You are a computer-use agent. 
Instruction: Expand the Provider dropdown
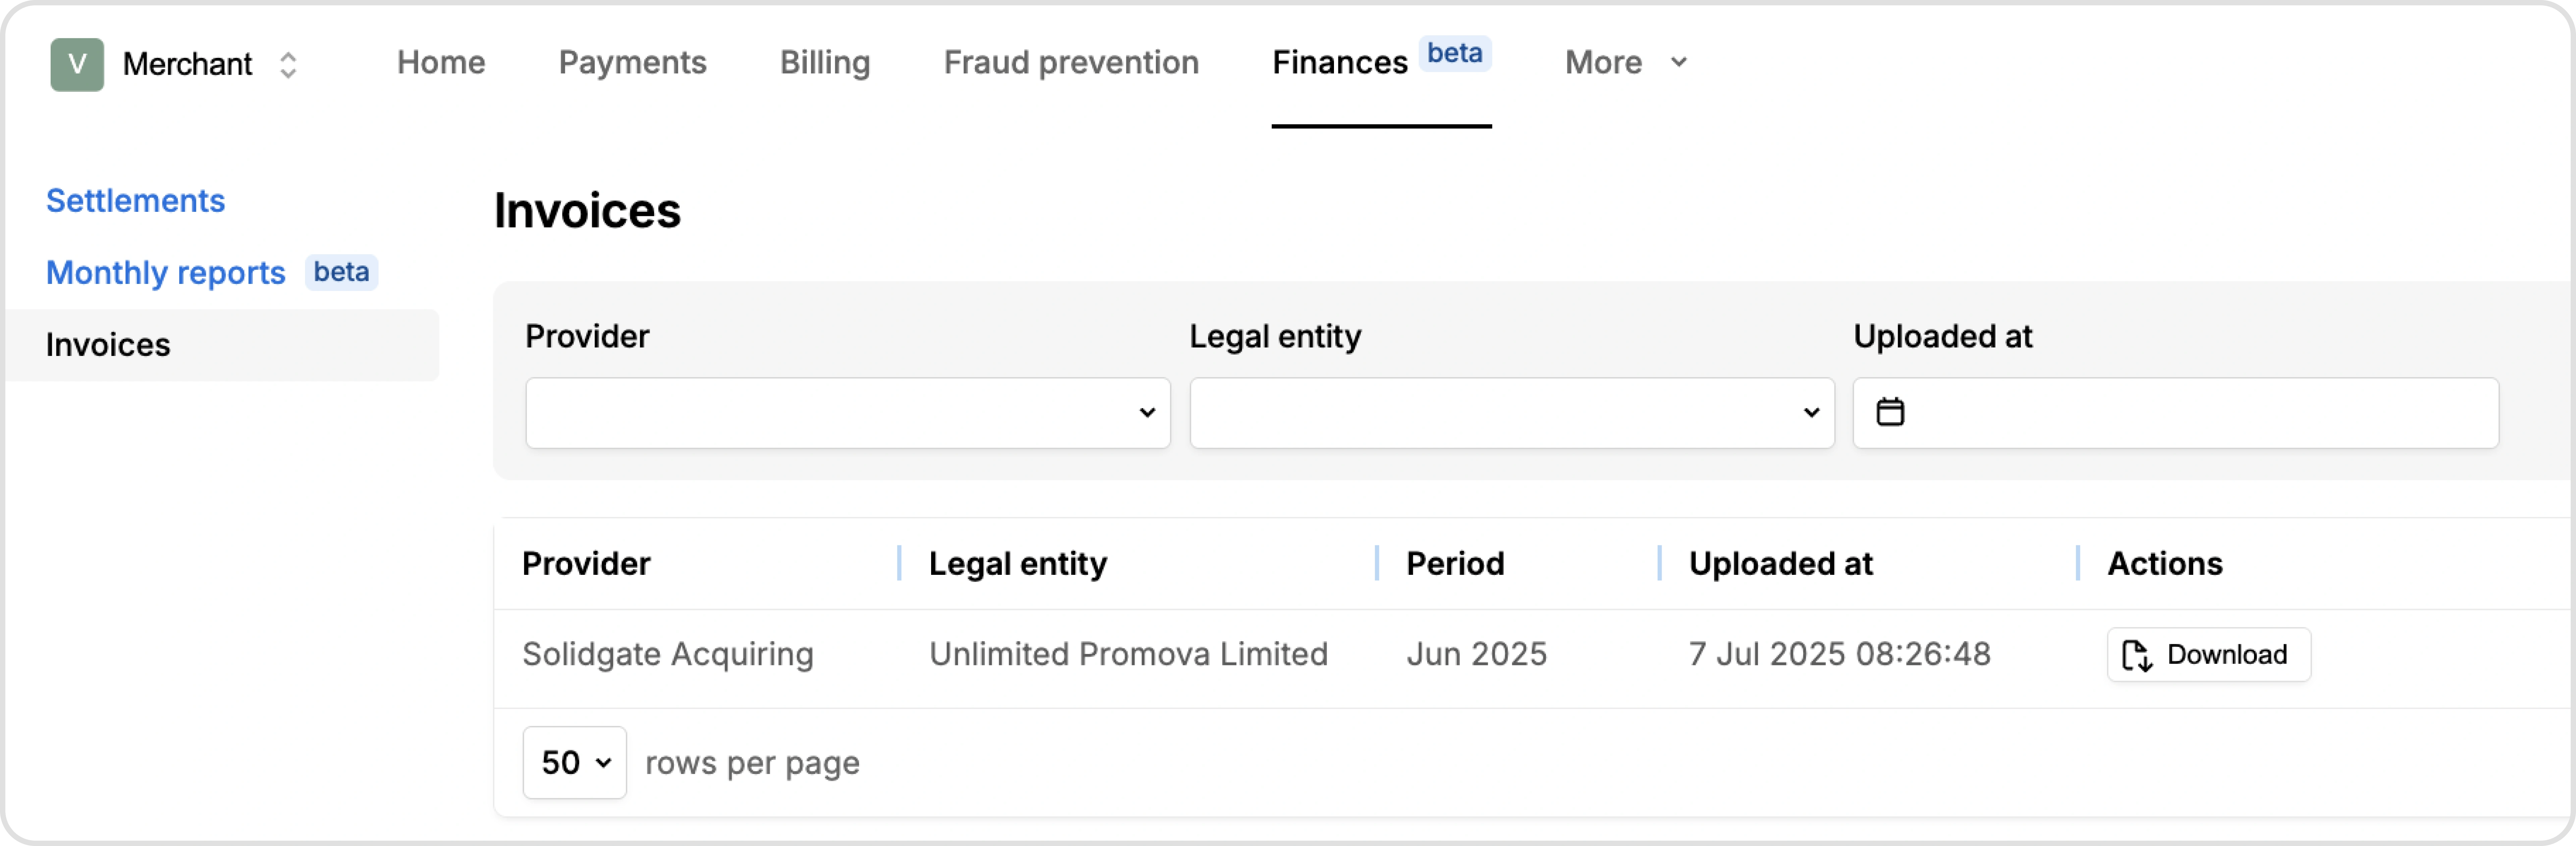[847, 413]
